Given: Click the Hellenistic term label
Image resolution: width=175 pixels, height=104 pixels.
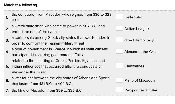Looking at the screenshot, I should point(133,17).
